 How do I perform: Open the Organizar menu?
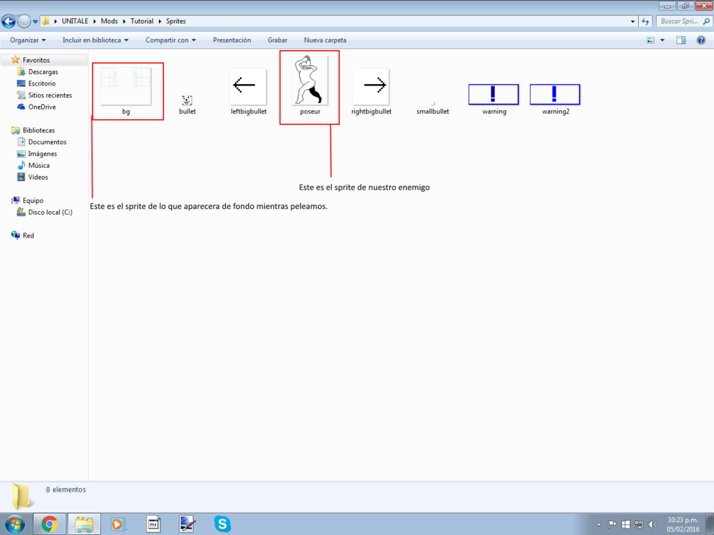[x=28, y=40]
